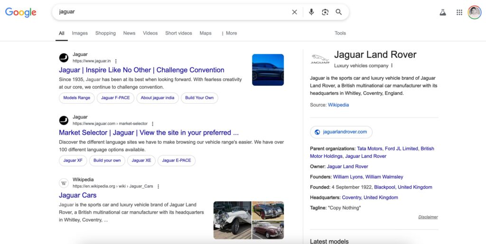Select the All tab
Screen dimensions: 486x244
click(62, 33)
